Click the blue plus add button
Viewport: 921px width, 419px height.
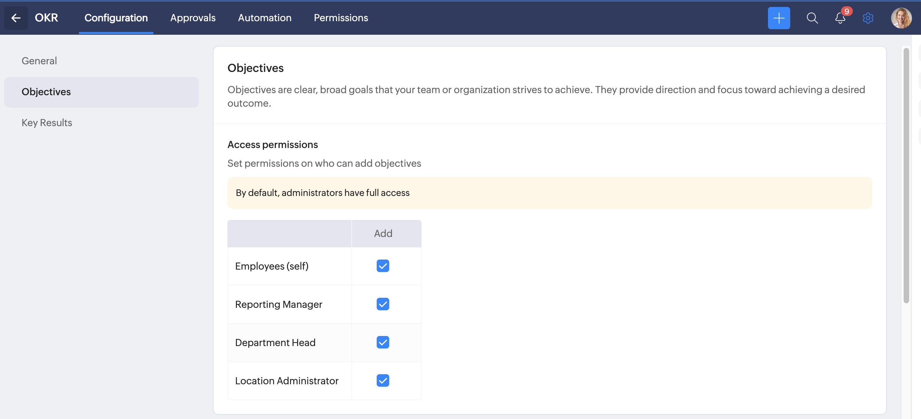coord(778,18)
